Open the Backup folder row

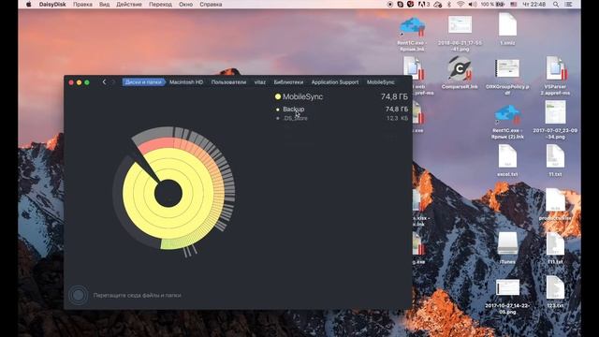341,110
